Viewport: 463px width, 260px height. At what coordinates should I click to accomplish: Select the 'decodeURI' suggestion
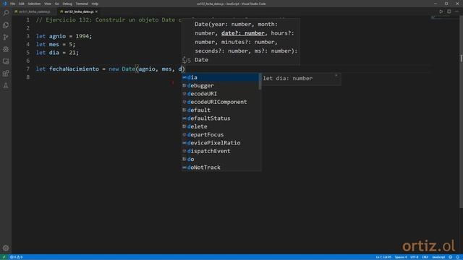coord(220,94)
